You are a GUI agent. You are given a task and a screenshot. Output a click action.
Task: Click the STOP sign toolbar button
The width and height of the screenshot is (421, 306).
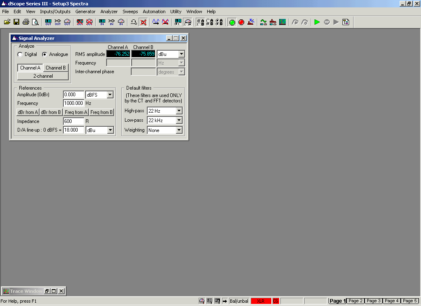327,22
